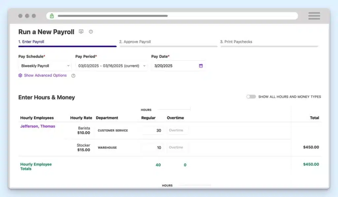Open the video tutorial icon beside Run a New Payroll
The height and width of the screenshot is (197, 338).
[x=81, y=31]
